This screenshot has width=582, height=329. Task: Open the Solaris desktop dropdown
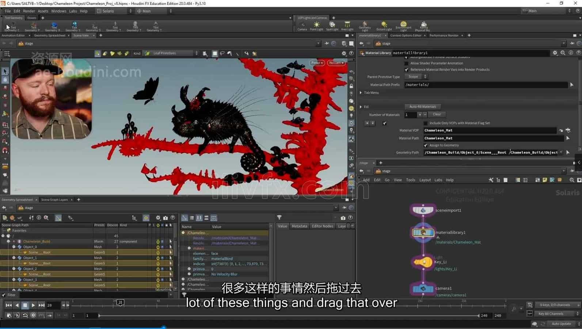(x=114, y=11)
